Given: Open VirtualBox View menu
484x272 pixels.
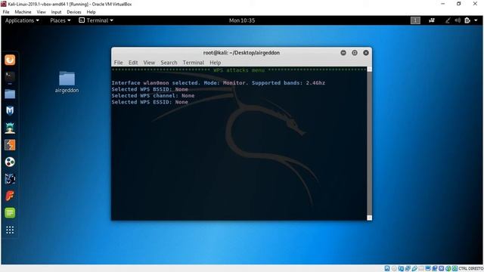Looking at the screenshot, I should tap(41, 12).
